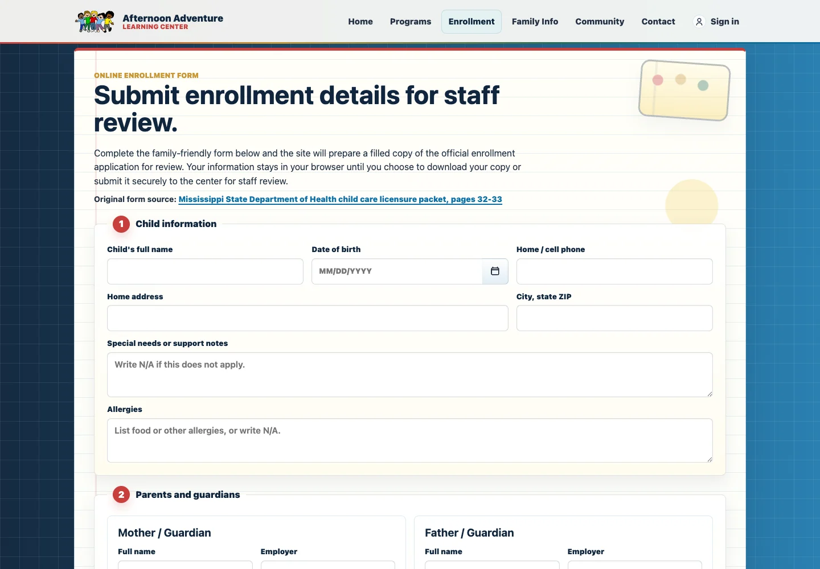This screenshot has height=569, width=820.
Task: Click the Special needs or support notes textarea
Action: tap(410, 374)
